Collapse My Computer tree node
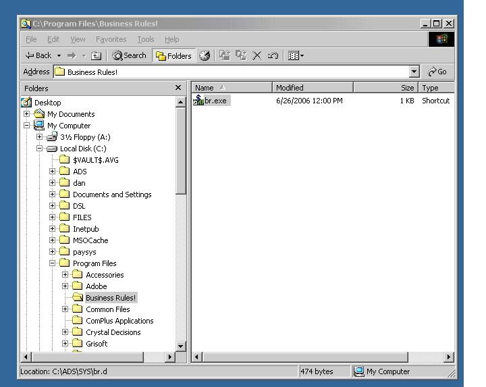 pos(26,125)
